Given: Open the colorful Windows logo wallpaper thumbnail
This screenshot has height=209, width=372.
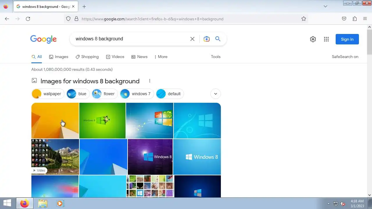Looking at the screenshot, I should tap(150, 120).
